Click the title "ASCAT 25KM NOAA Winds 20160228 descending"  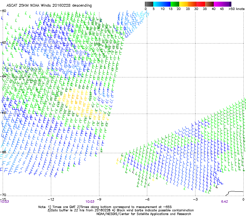tap(49, 6)
